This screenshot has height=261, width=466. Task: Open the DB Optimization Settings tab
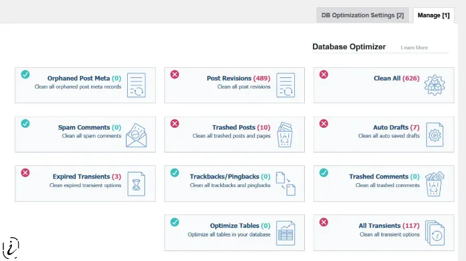click(x=362, y=15)
